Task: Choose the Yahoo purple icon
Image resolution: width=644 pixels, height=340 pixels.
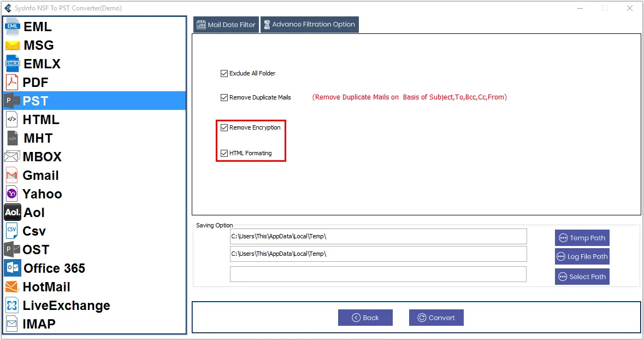Action: [x=12, y=194]
